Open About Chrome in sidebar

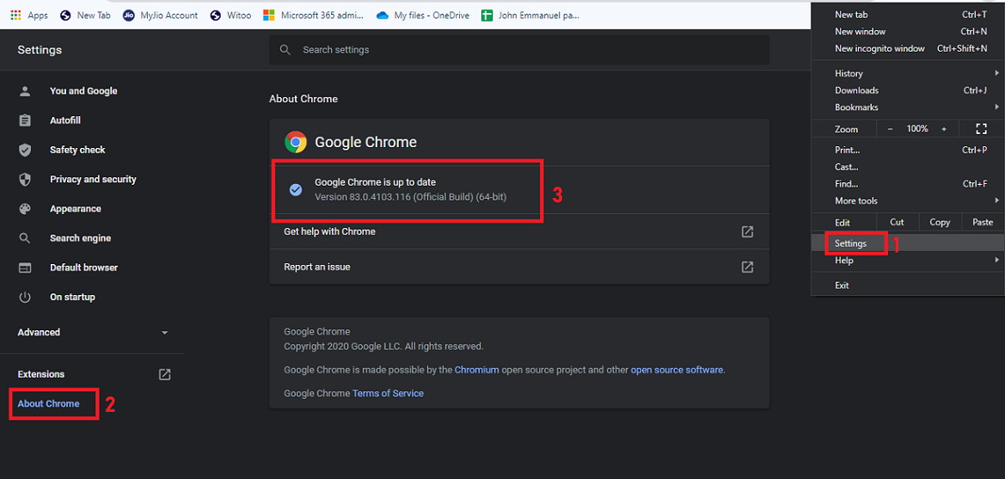coord(49,404)
